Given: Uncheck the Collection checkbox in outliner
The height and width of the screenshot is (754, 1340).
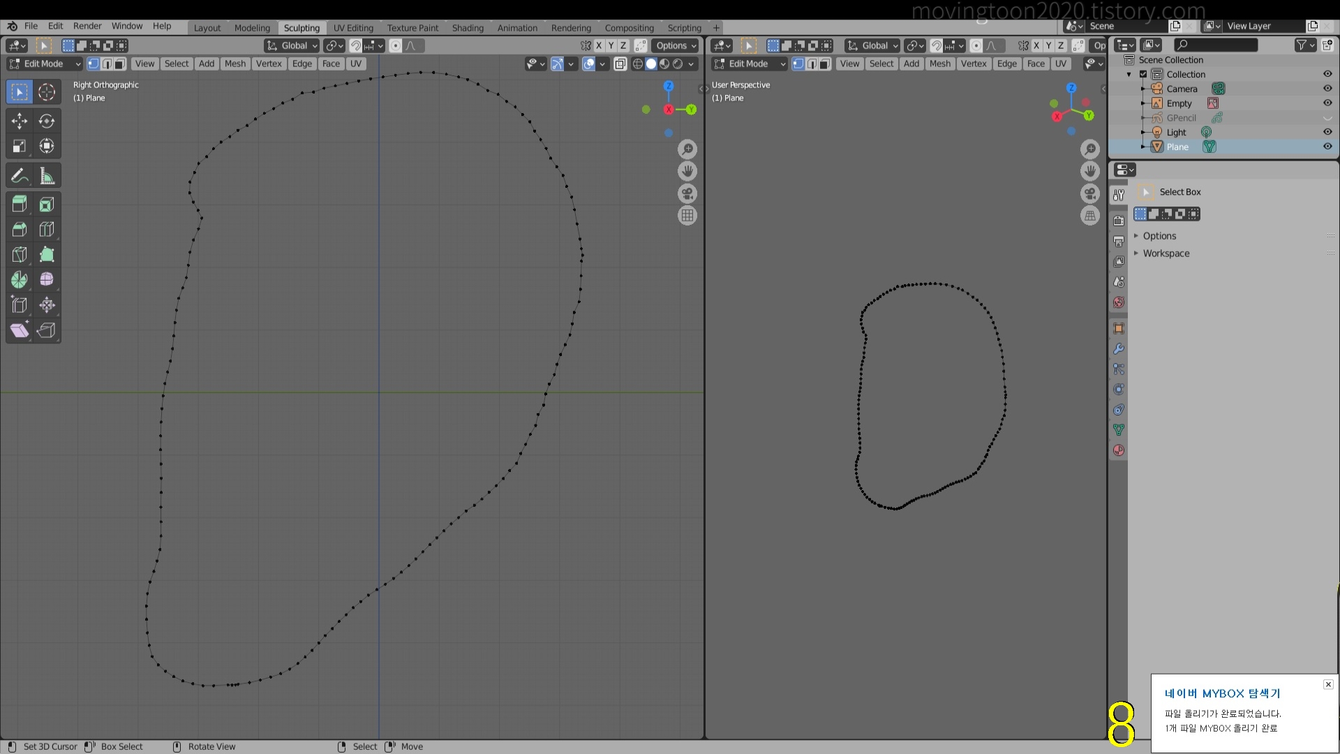Looking at the screenshot, I should click(x=1143, y=74).
